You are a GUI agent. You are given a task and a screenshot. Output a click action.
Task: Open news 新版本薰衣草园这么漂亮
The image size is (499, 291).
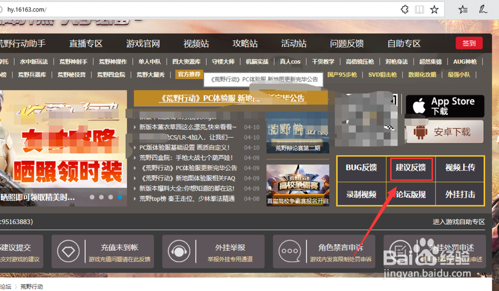pos(188,127)
